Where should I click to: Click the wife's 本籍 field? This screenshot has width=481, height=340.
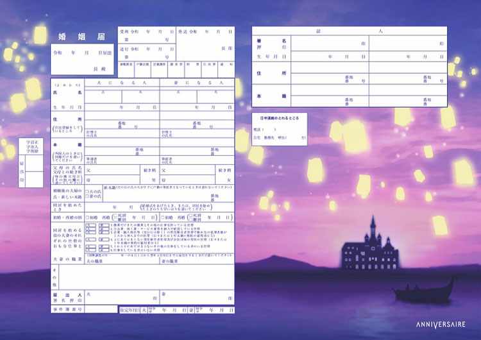pos(198,147)
